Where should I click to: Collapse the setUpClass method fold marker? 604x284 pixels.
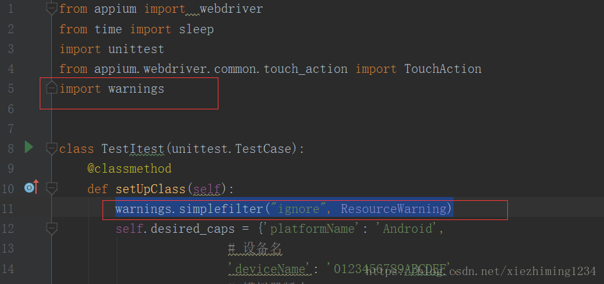52,188
